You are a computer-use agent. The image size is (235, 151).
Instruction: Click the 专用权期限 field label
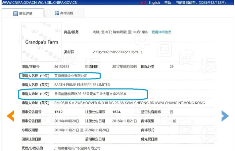tap(30, 130)
